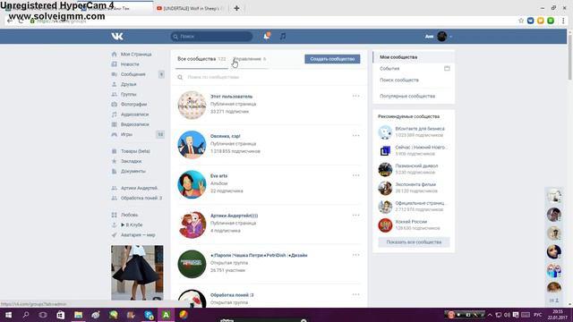Open Пароли Чашка Петри group avatar
Viewport: 573px width, 322px height.
[192, 264]
